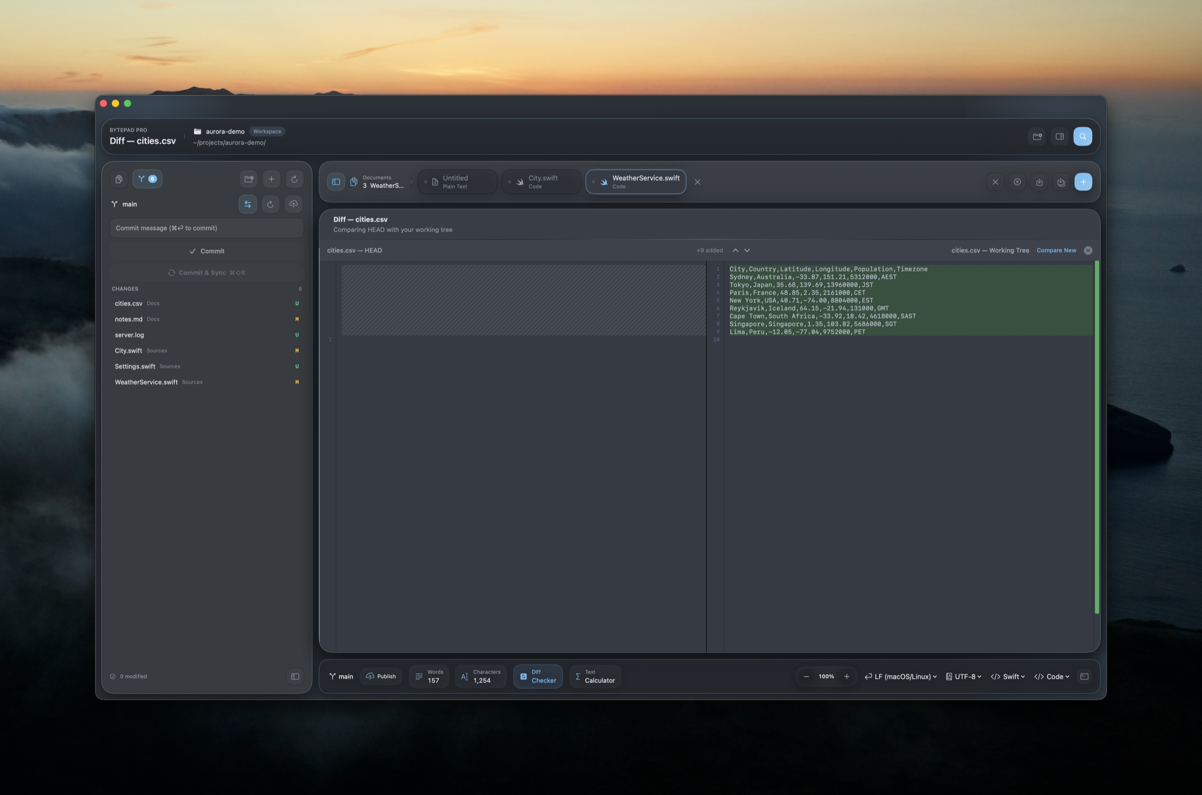Open the Code mode dropdown
Image resolution: width=1202 pixels, height=795 pixels.
pyautogui.click(x=1052, y=677)
